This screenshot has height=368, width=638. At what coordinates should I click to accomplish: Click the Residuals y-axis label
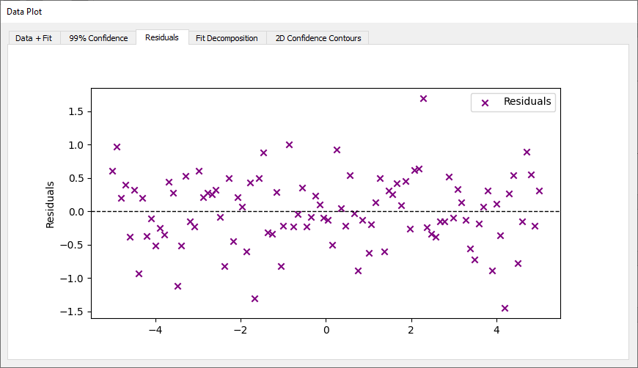(x=50, y=205)
